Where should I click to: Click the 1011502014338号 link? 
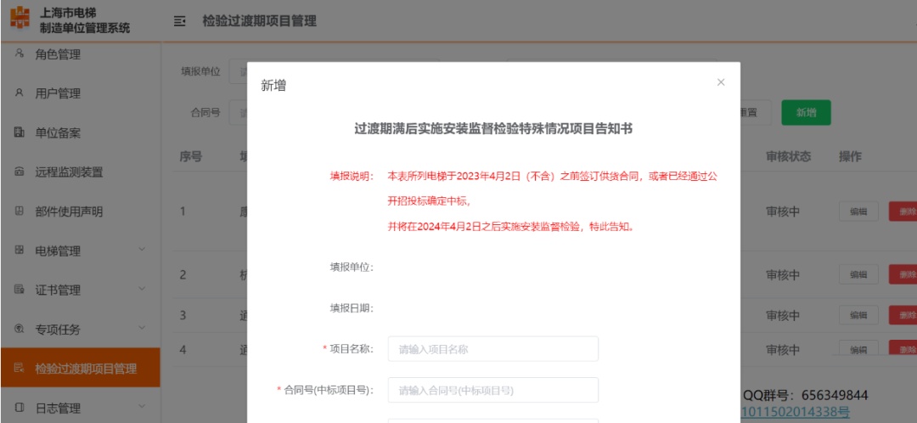click(795, 413)
